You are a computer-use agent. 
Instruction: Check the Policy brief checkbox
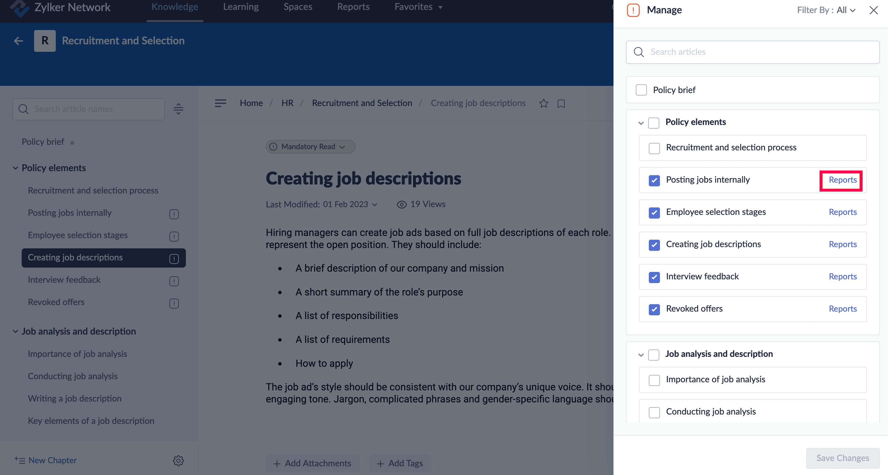pos(641,90)
